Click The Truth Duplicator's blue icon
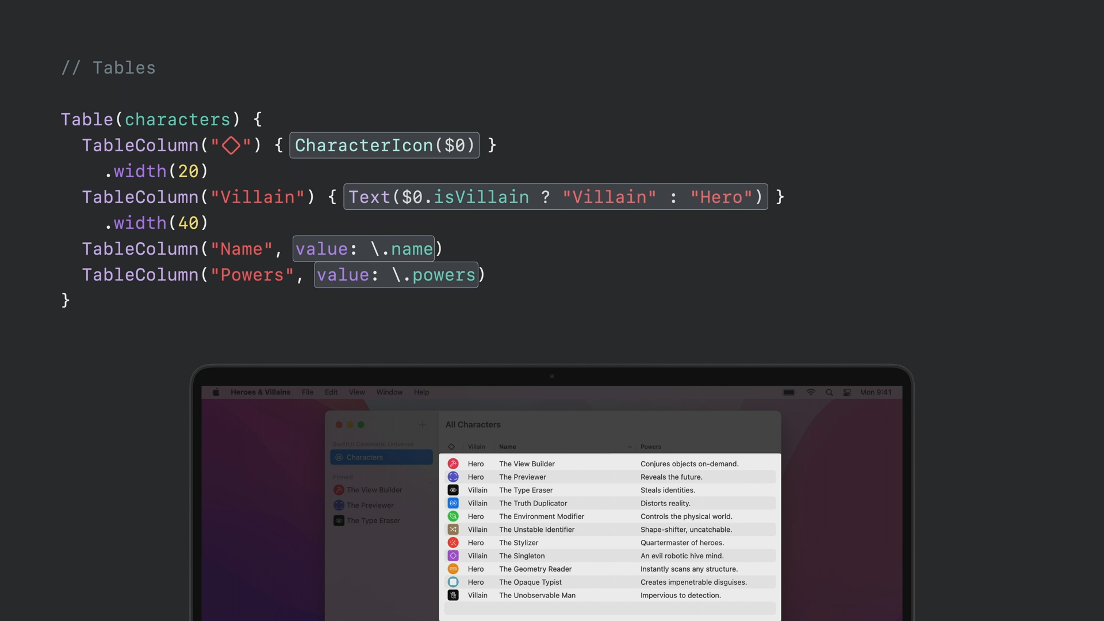 (x=453, y=503)
